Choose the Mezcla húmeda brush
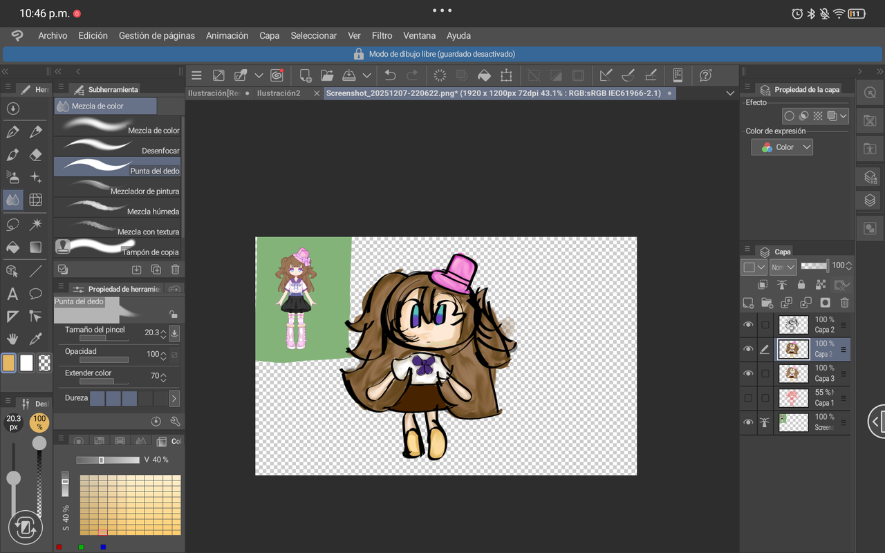The height and width of the screenshot is (553, 885). [118, 208]
